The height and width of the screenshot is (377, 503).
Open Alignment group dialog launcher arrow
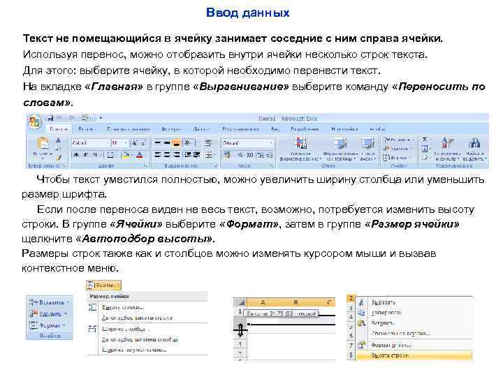pos(215,165)
